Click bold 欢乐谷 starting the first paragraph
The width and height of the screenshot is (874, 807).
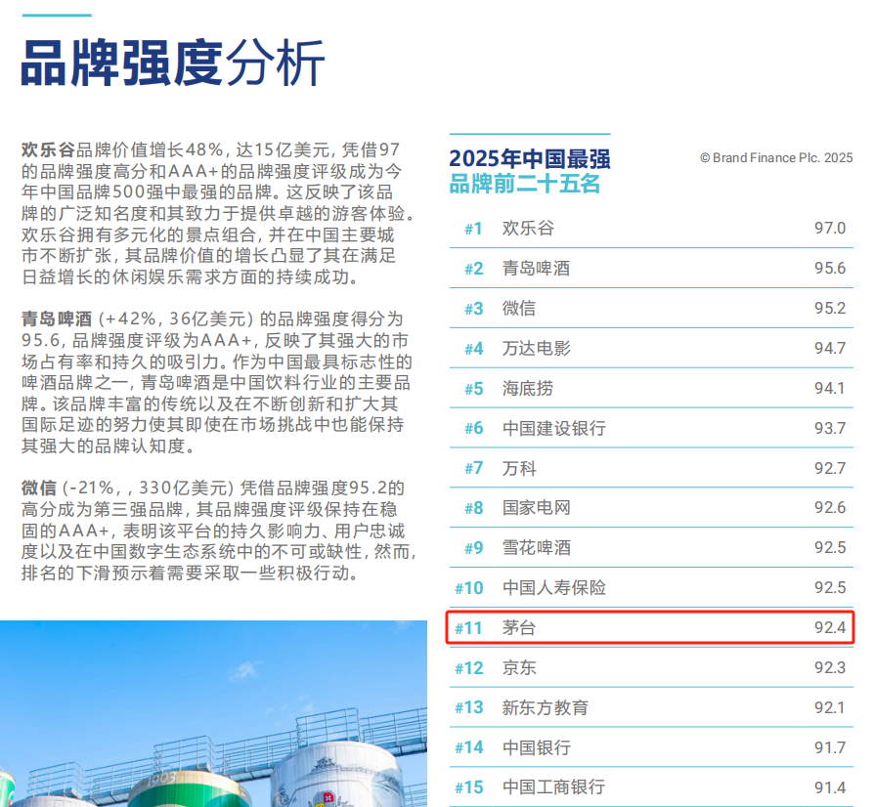pos(48,149)
